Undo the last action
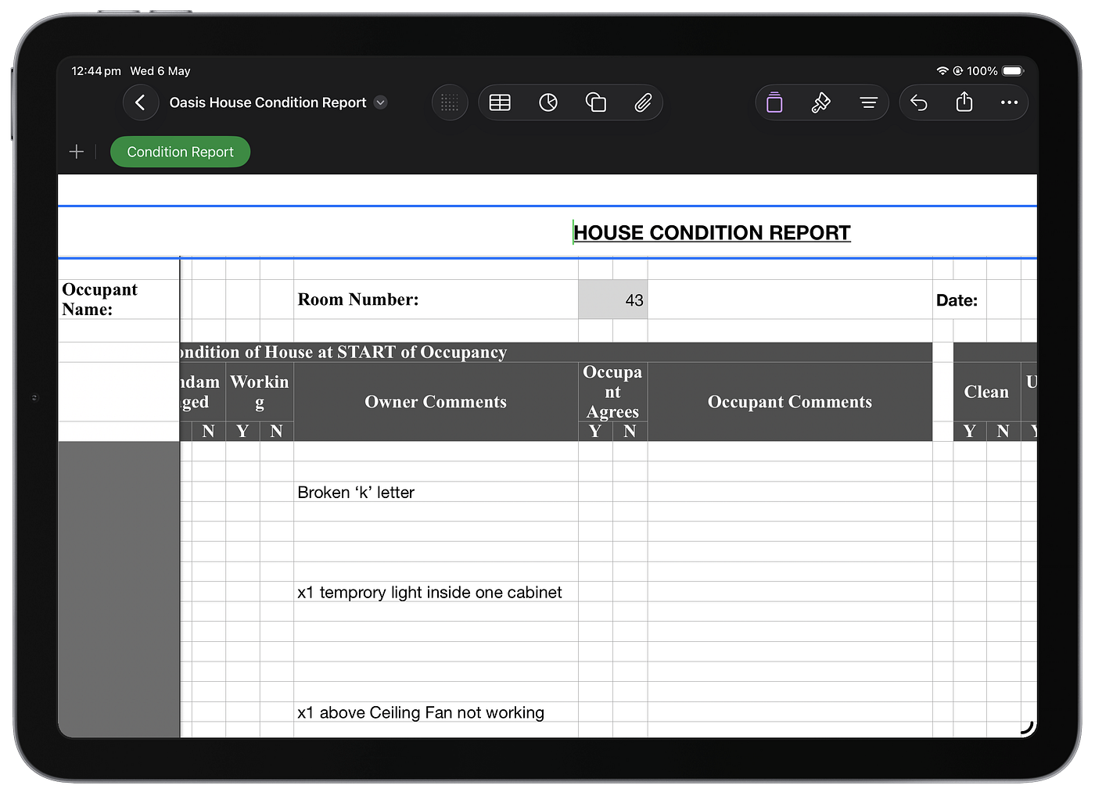The height and width of the screenshot is (796, 1095). coord(919,102)
